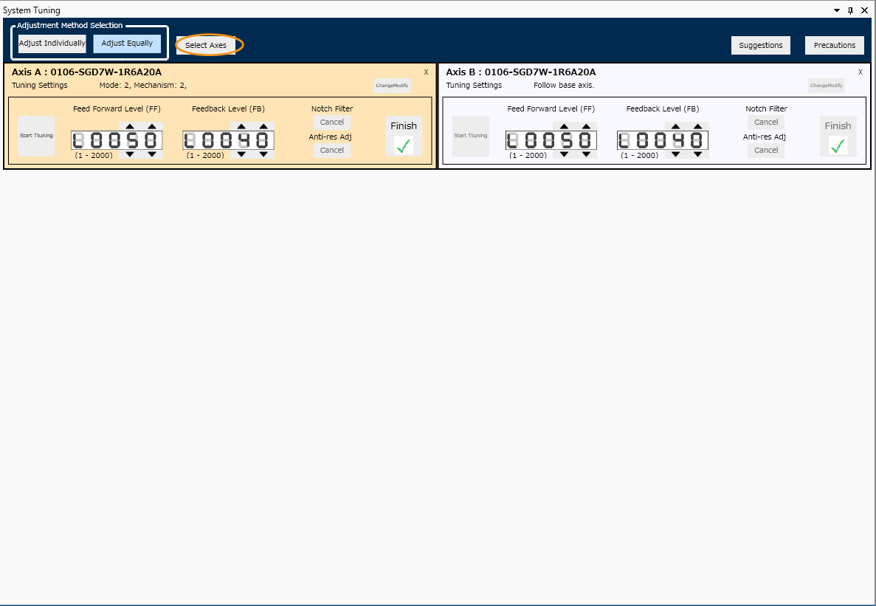This screenshot has width=876, height=606.
Task: Select Adjust Equally method
Action: [127, 44]
